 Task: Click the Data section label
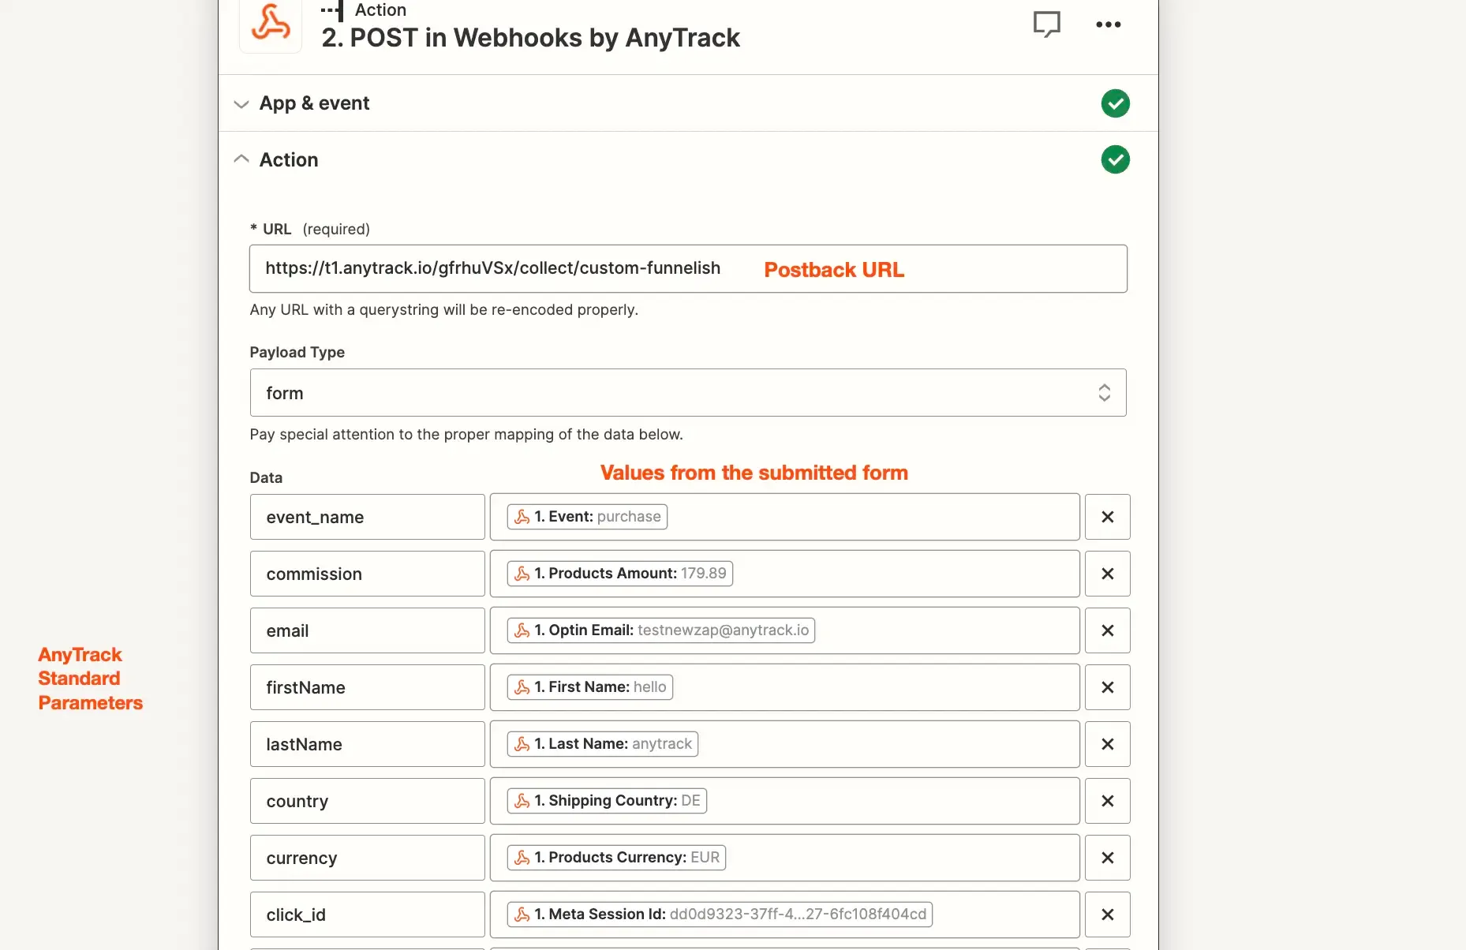coord(266,477)
